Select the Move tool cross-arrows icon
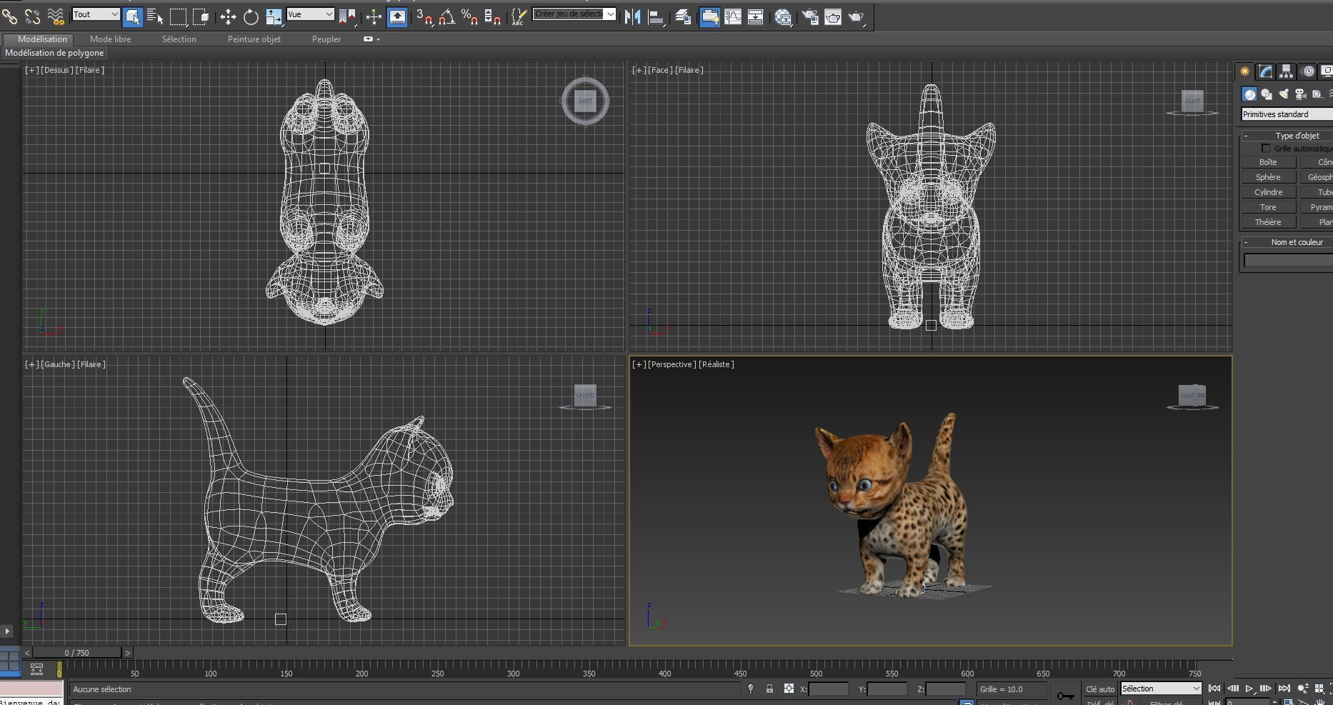 click(x=228, y=16)
